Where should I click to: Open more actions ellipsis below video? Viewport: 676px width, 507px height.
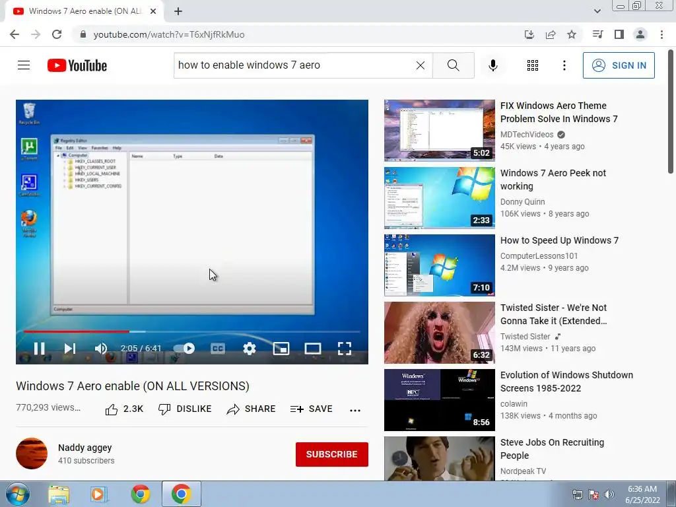tap(355, 410)
